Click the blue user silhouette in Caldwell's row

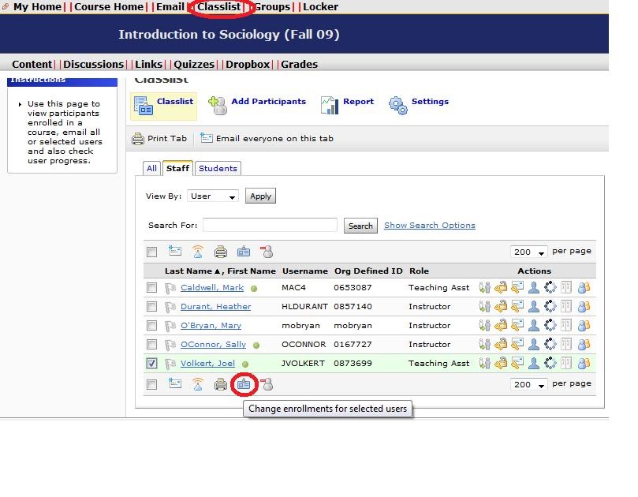point(534,288)
